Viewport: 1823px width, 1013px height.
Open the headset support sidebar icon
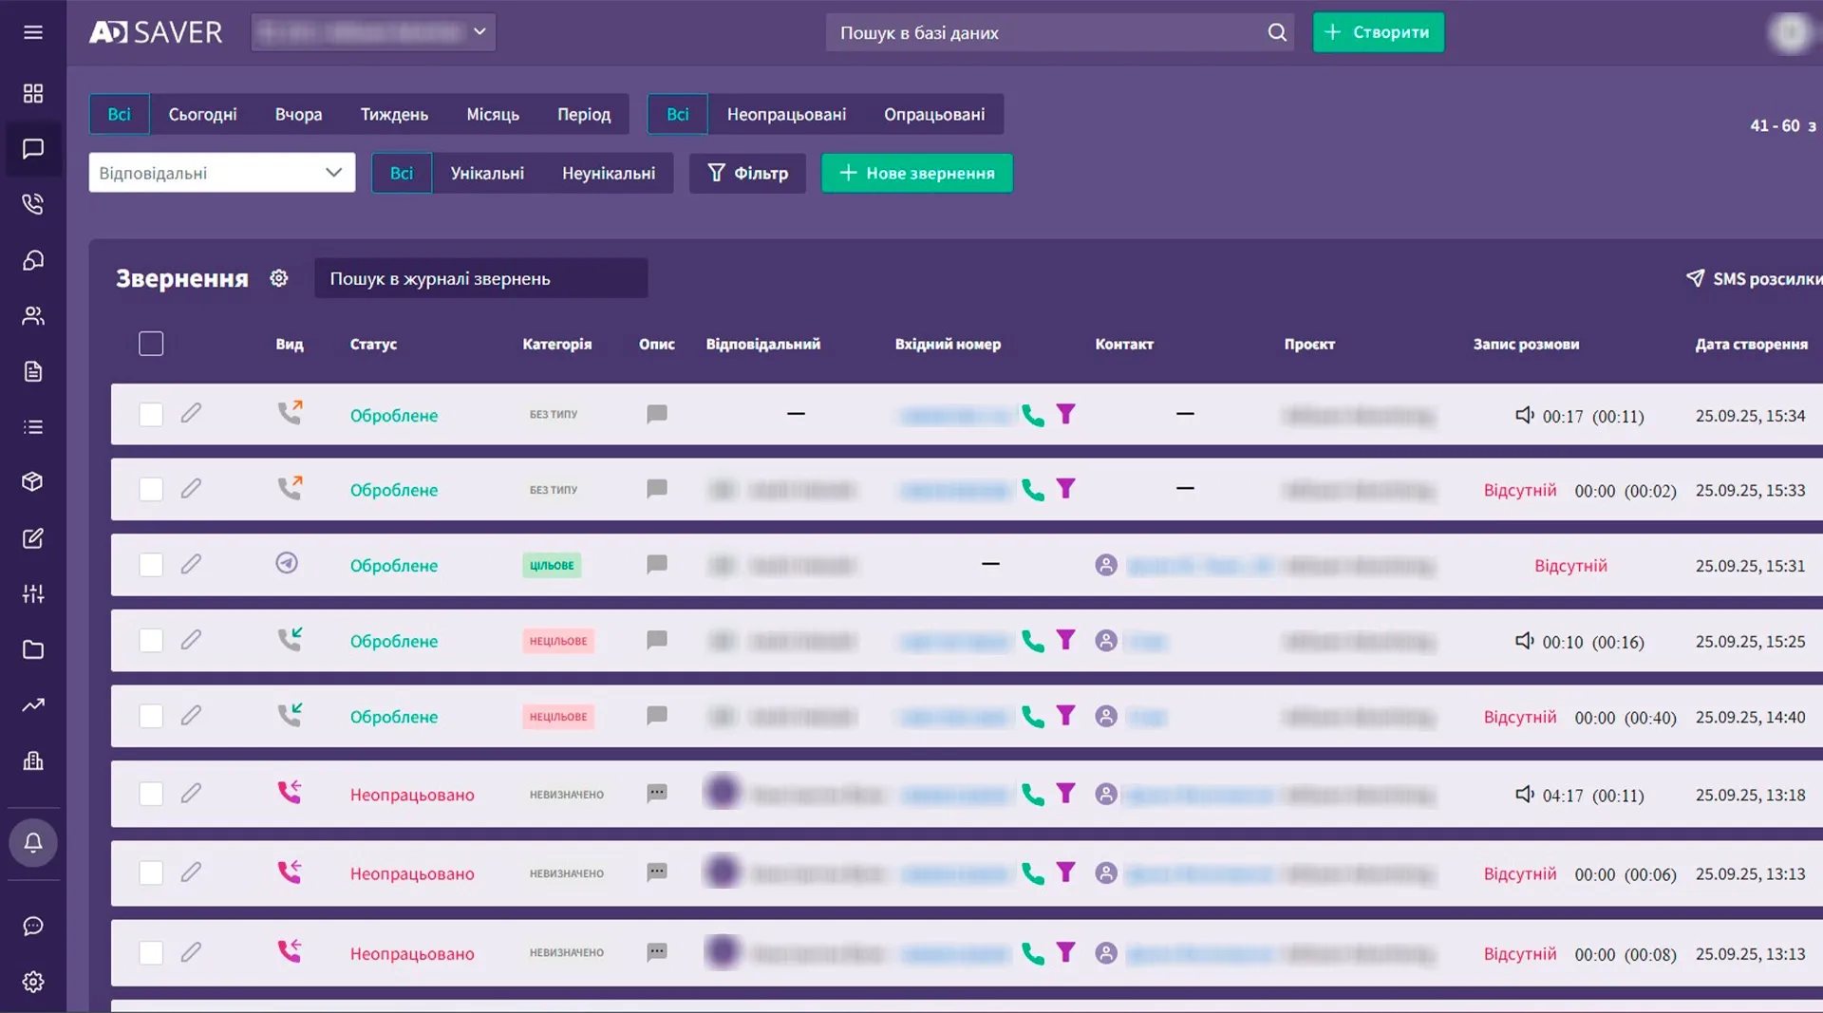coord(33,260)
